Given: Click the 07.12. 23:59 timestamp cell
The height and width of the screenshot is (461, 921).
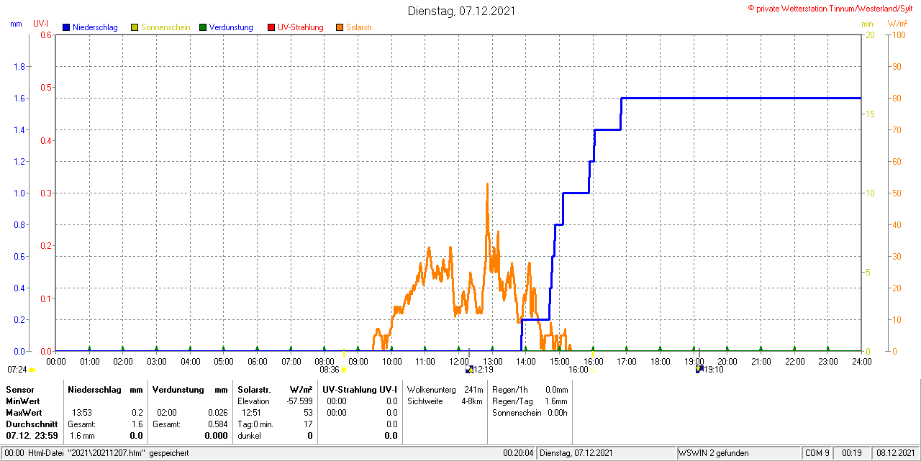Looking at the screenshot, I should [x=32, y=436].
